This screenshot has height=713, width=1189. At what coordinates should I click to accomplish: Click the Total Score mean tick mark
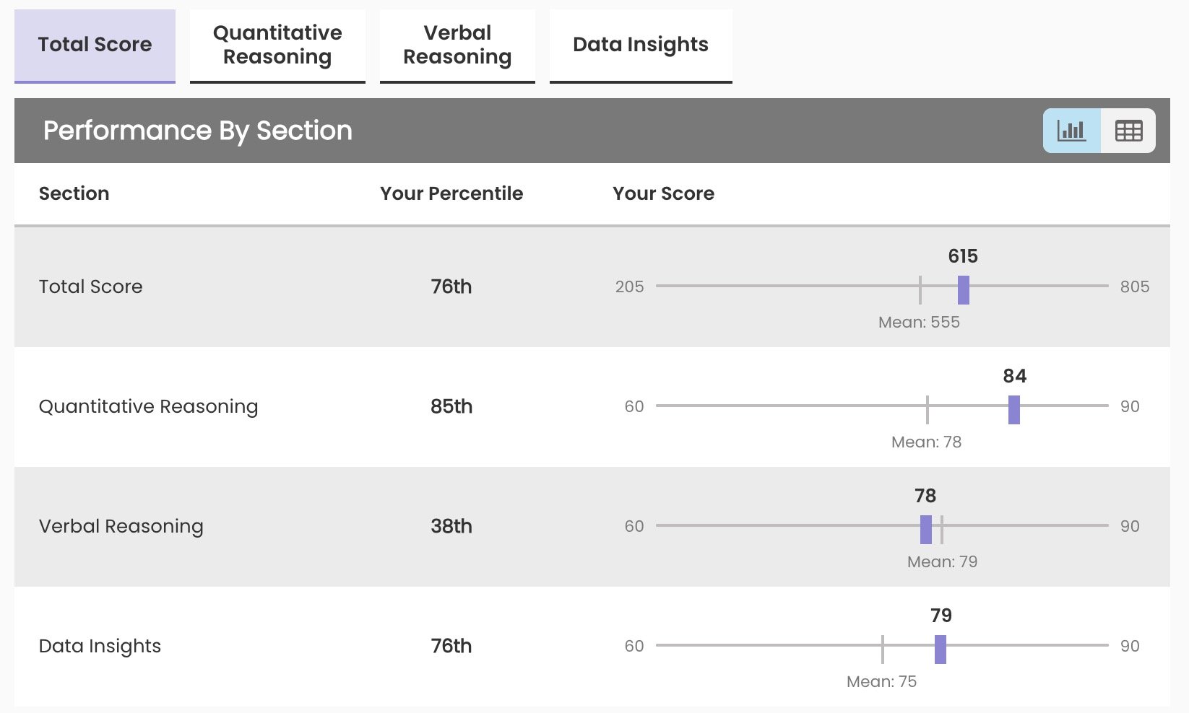[x=920, y=289]
